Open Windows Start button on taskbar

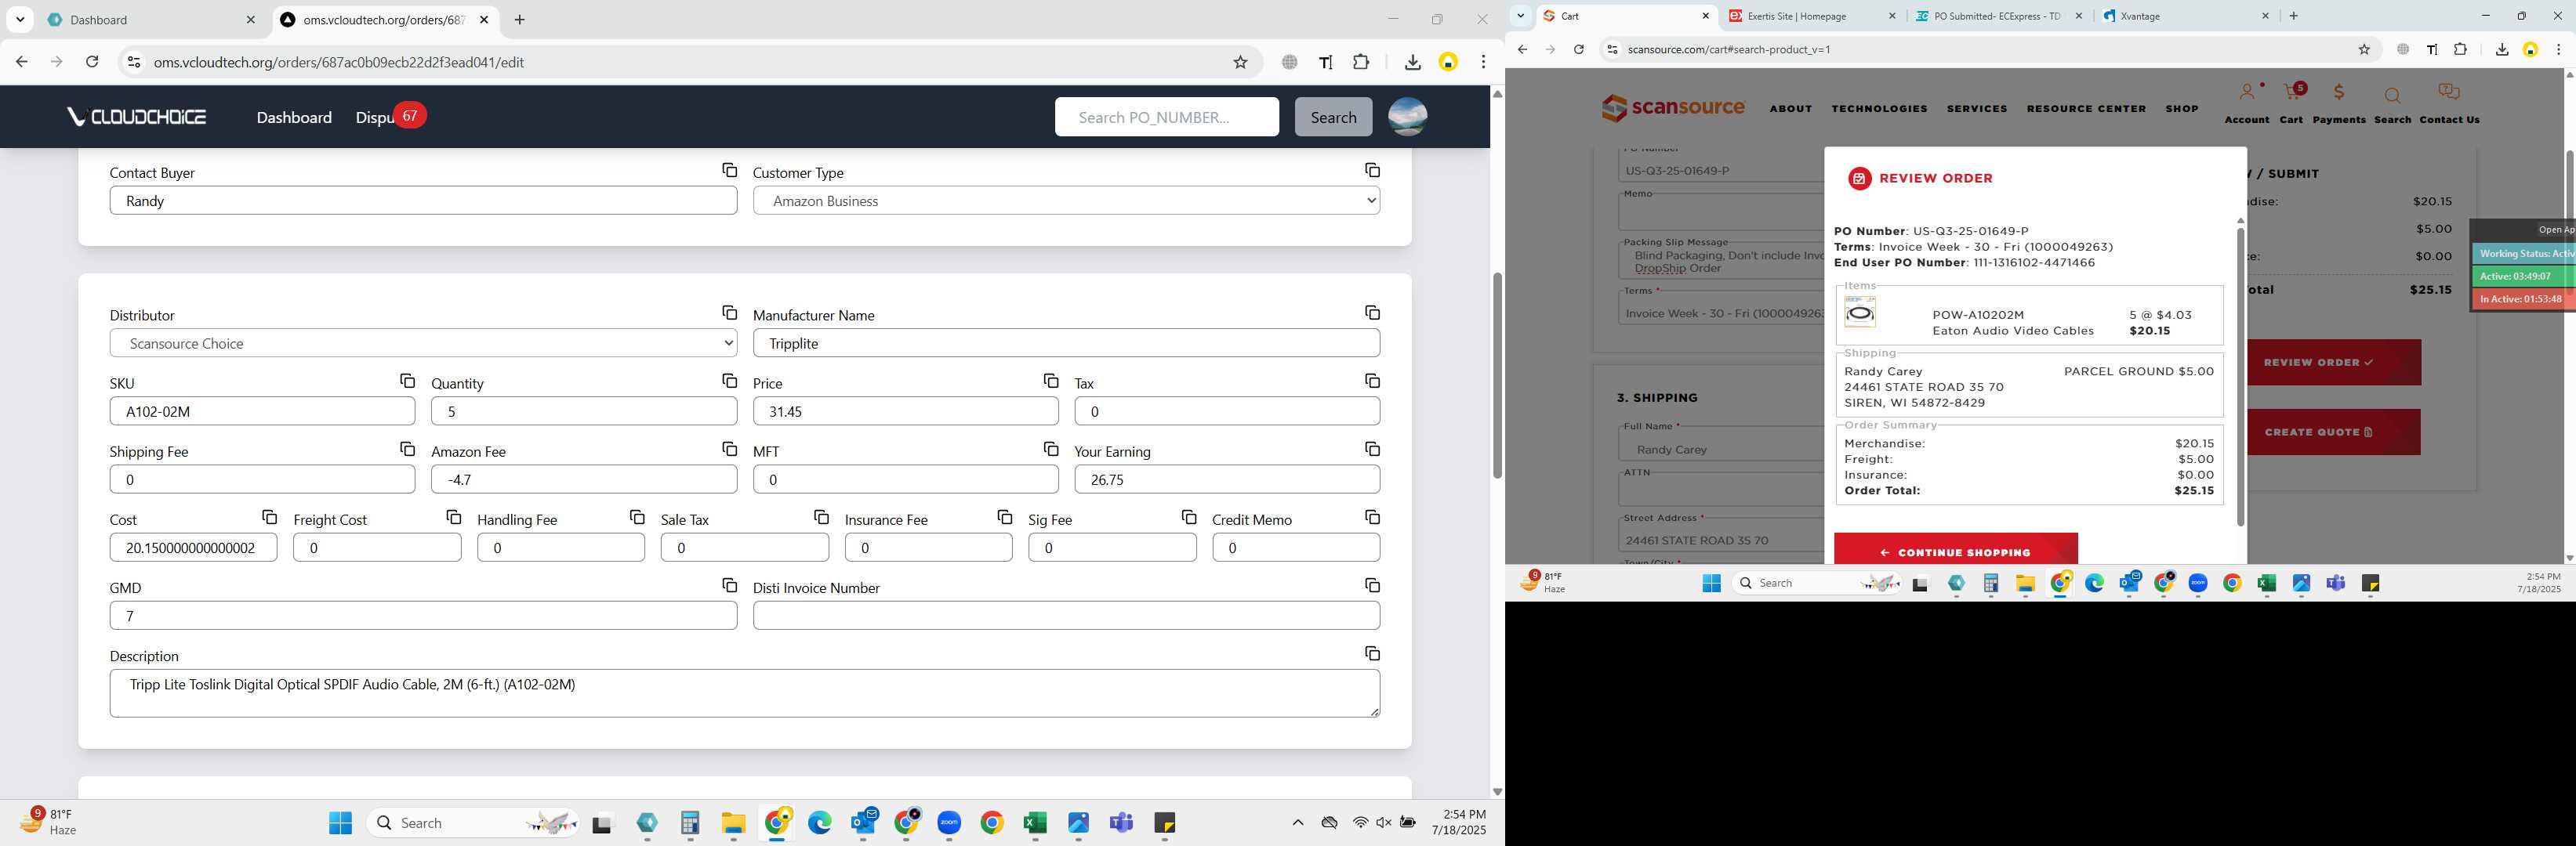(x=340, y=823)
